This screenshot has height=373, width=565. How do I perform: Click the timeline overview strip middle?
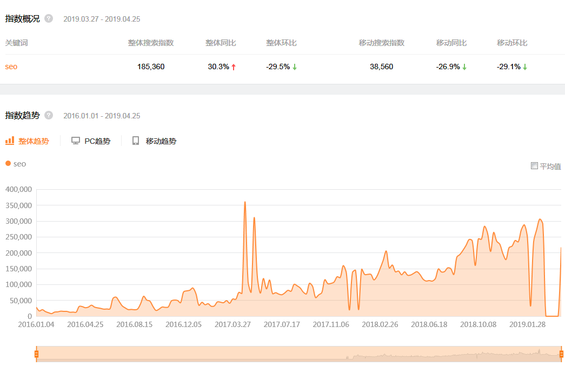click(x=298, y=354)
